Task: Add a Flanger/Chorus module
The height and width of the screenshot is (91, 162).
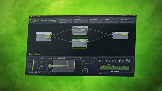Action: (66, 22)
